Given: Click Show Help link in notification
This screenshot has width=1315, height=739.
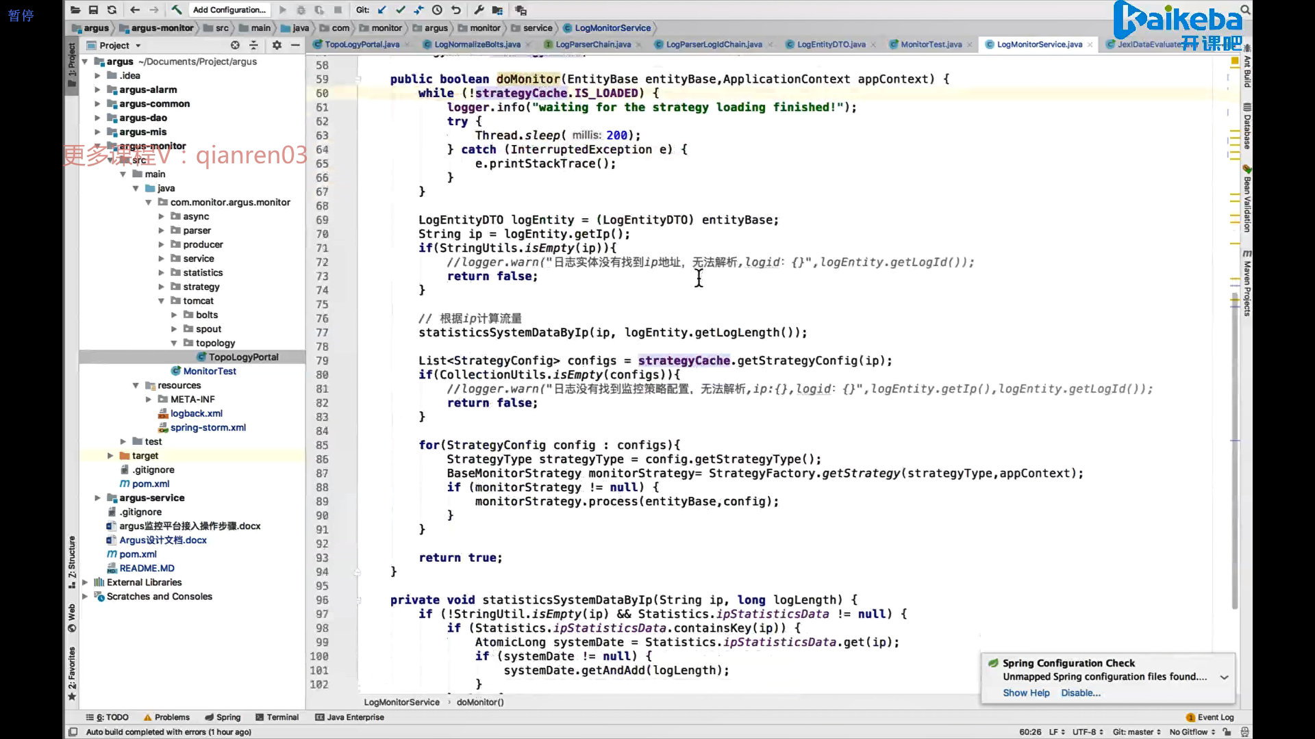Looking at the screenshot, I should click(1025, 693).
